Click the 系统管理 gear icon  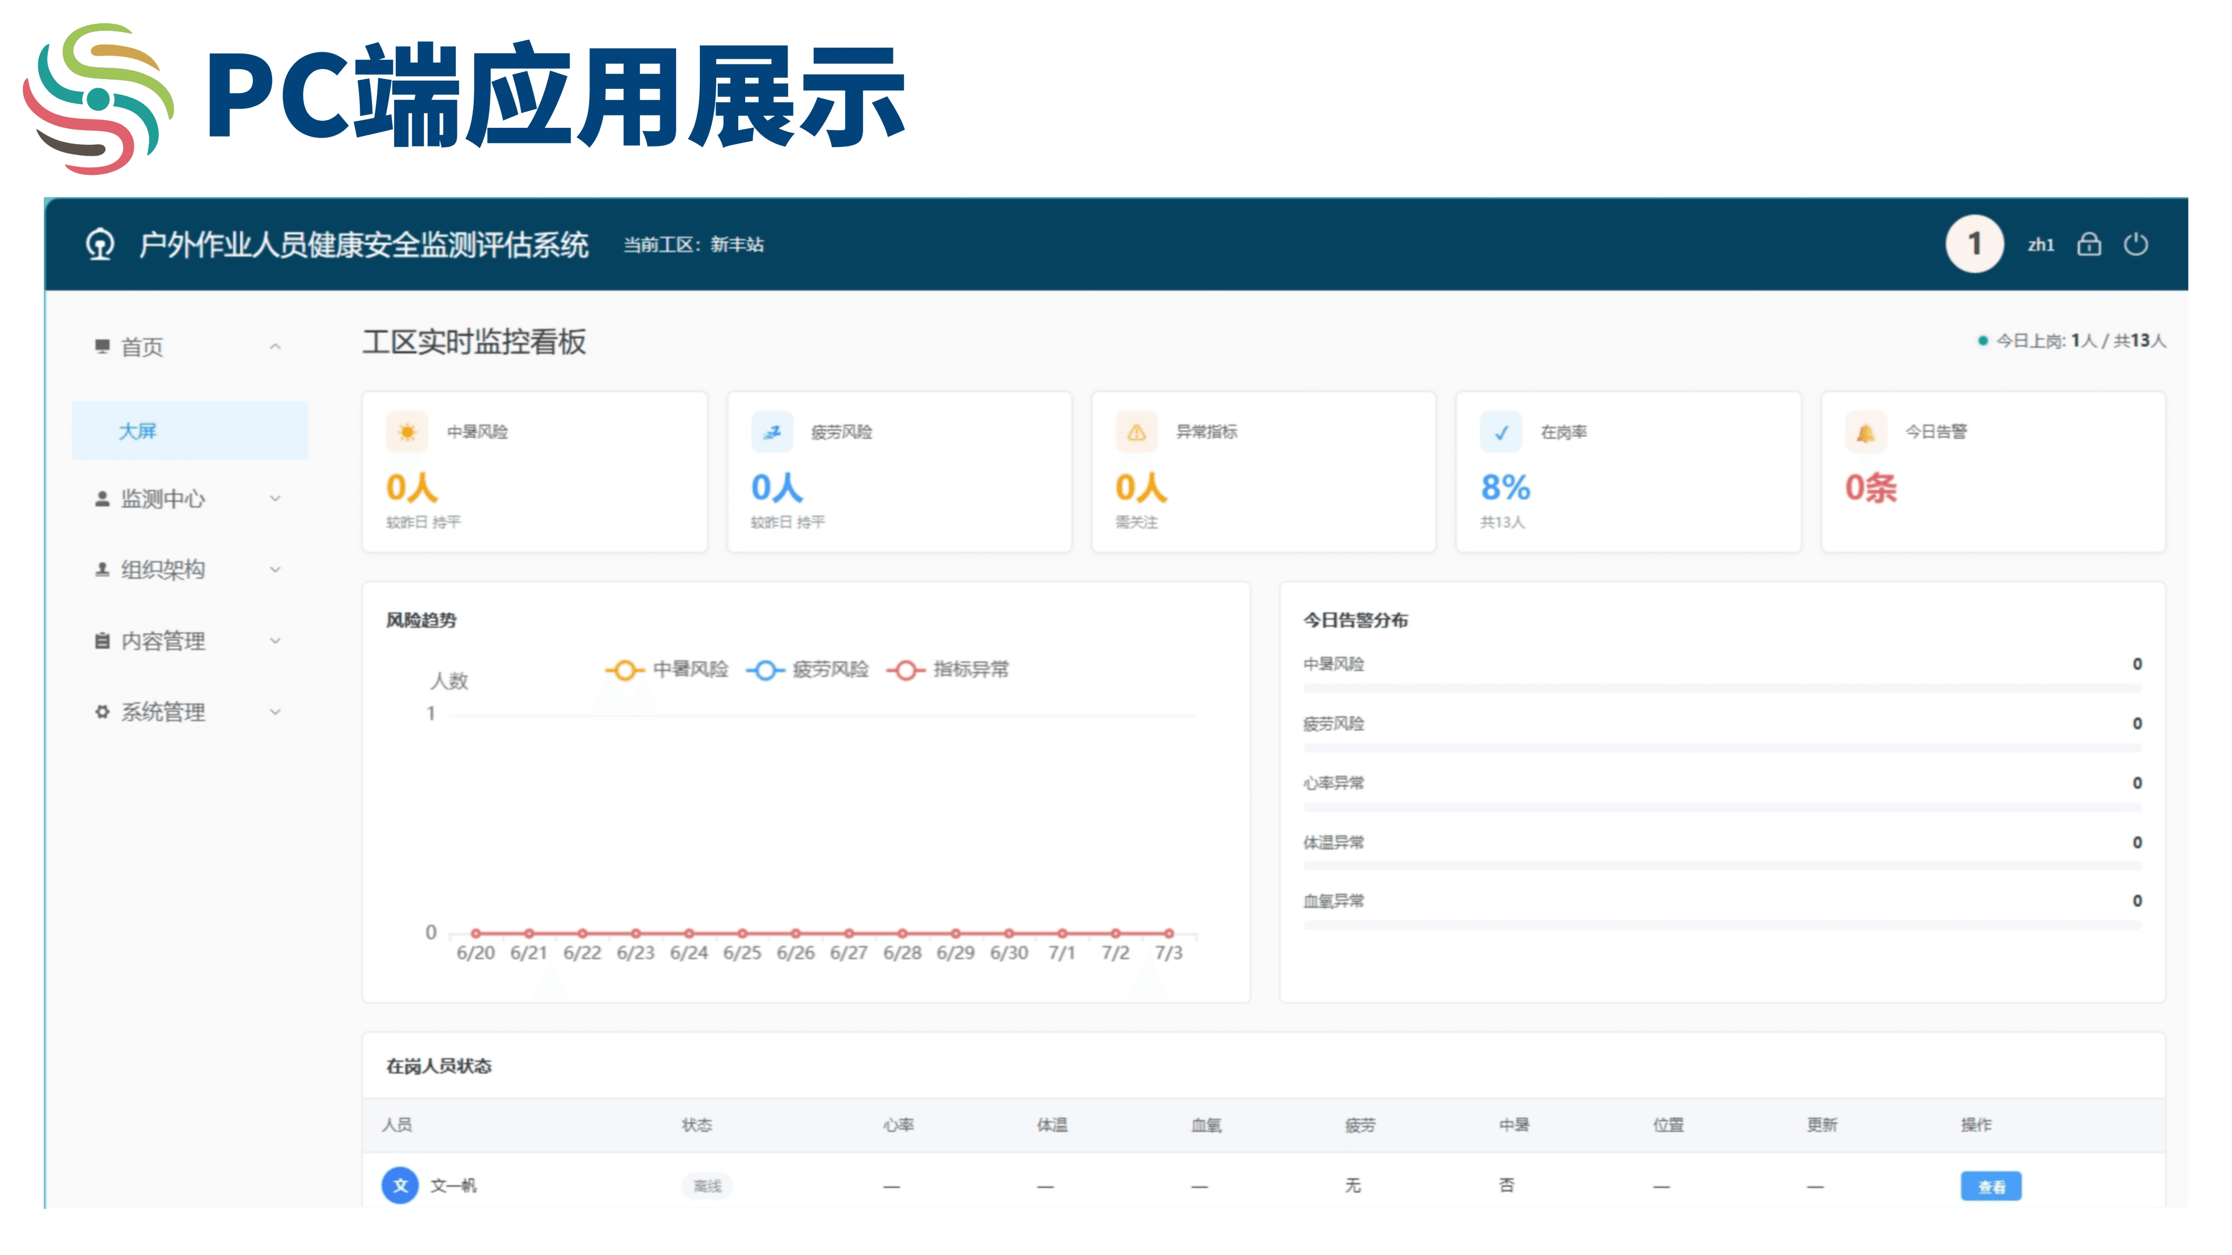102,712
